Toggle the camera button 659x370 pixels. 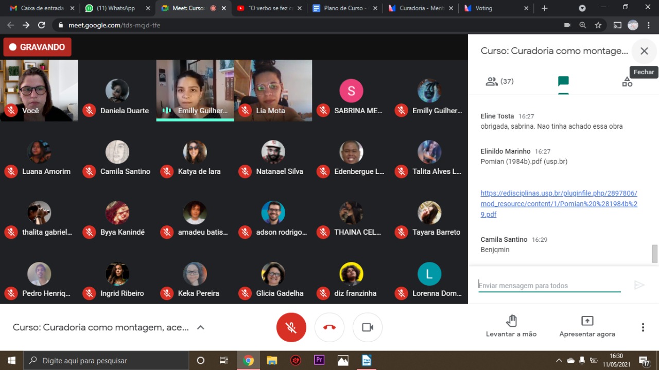coord(368,327)
